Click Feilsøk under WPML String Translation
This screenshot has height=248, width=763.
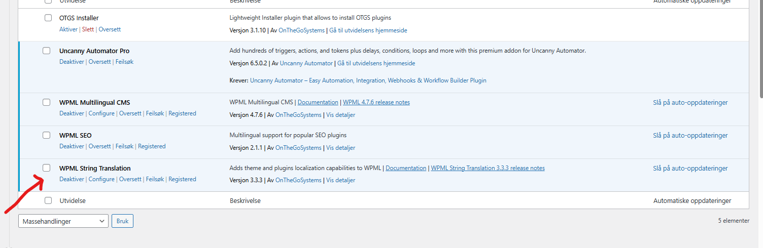[155, 179]
